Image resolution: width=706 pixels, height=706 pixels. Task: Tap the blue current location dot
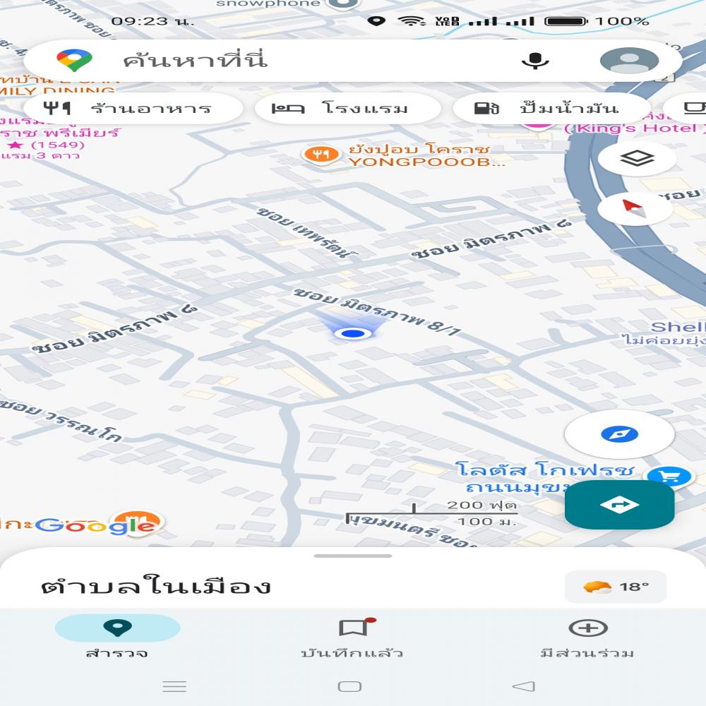tap(352, 334)
